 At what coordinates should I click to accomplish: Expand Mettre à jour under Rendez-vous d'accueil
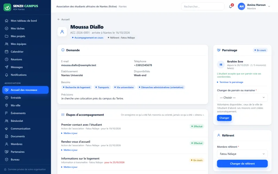tap(69, 150)
